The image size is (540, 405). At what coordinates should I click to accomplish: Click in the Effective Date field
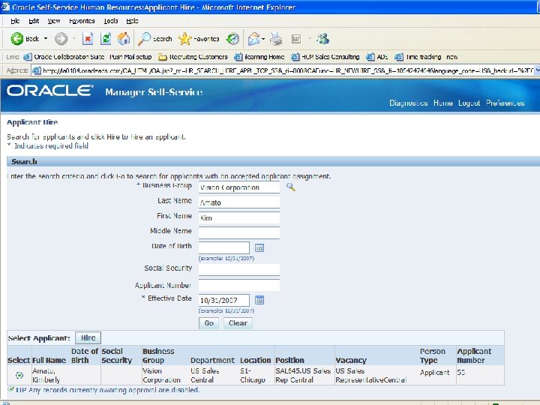[x=223, y=300]
